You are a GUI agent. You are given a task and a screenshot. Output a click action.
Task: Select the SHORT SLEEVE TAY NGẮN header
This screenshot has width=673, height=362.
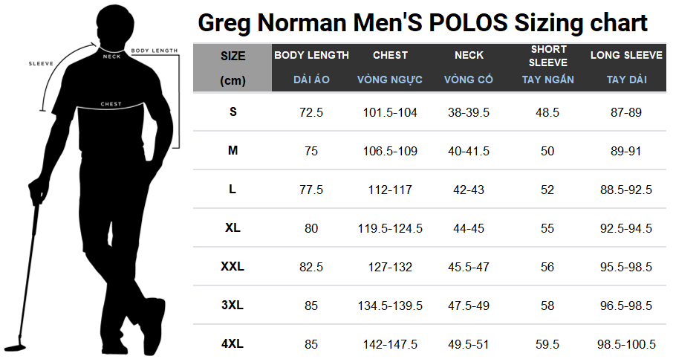pyautogui.click(x=547, y=68)
